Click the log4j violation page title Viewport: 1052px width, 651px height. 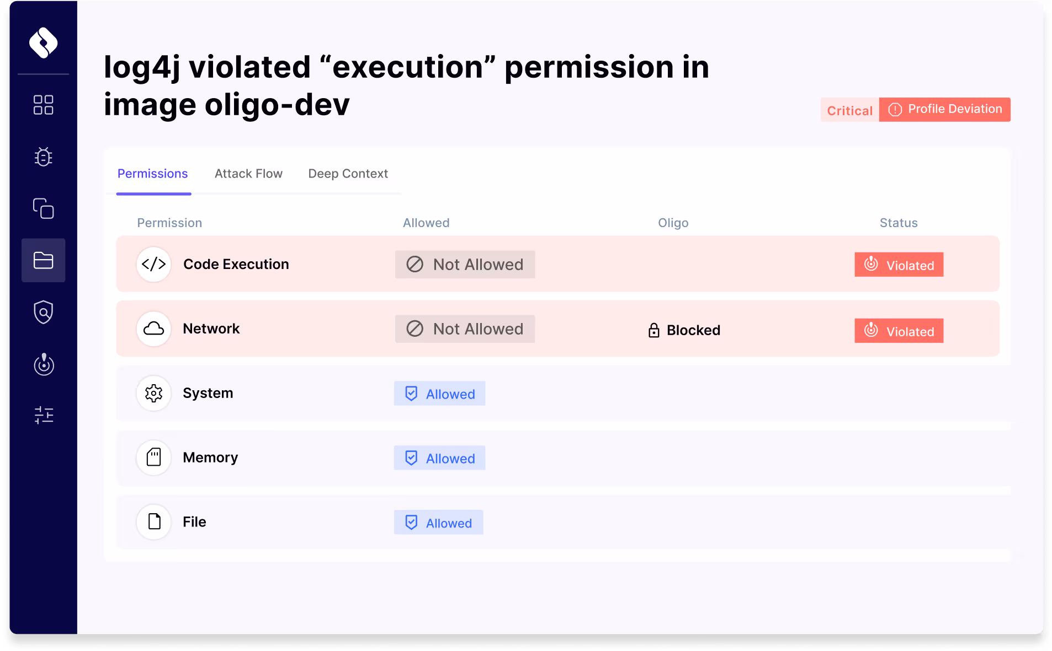click(406, 86)
